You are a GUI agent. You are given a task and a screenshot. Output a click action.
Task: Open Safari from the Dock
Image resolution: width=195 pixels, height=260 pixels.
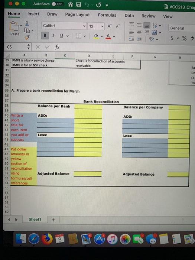click(34, 239)
